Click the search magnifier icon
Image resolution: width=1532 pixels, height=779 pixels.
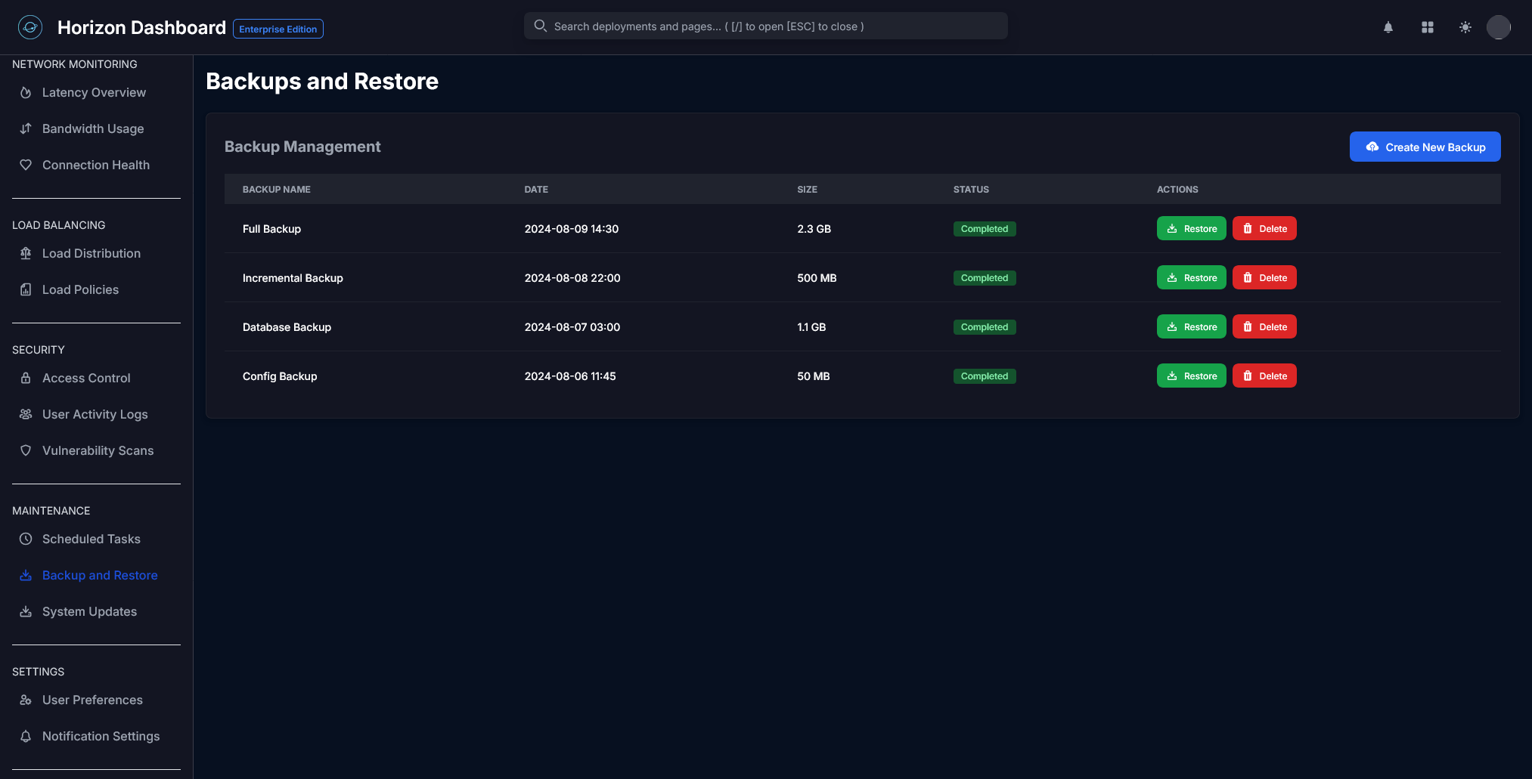(541, 26)
